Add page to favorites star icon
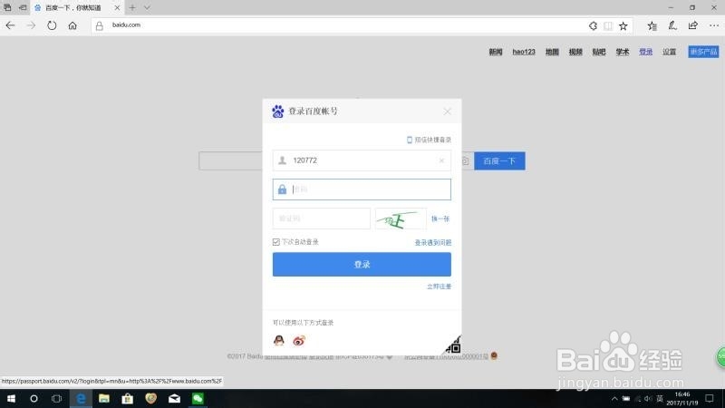725x408 pixels. [x=623, y=26]
